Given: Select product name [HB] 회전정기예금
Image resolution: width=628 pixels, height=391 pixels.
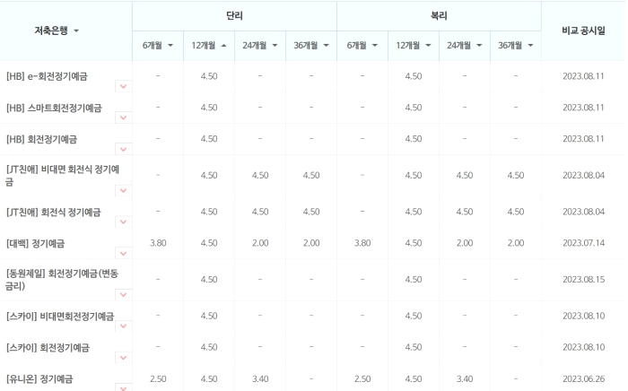Looking at the screenshot, I should coord(41,139).
